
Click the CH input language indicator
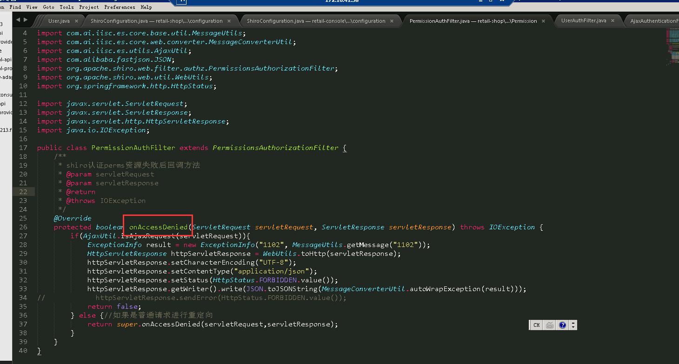coord(536,325)
